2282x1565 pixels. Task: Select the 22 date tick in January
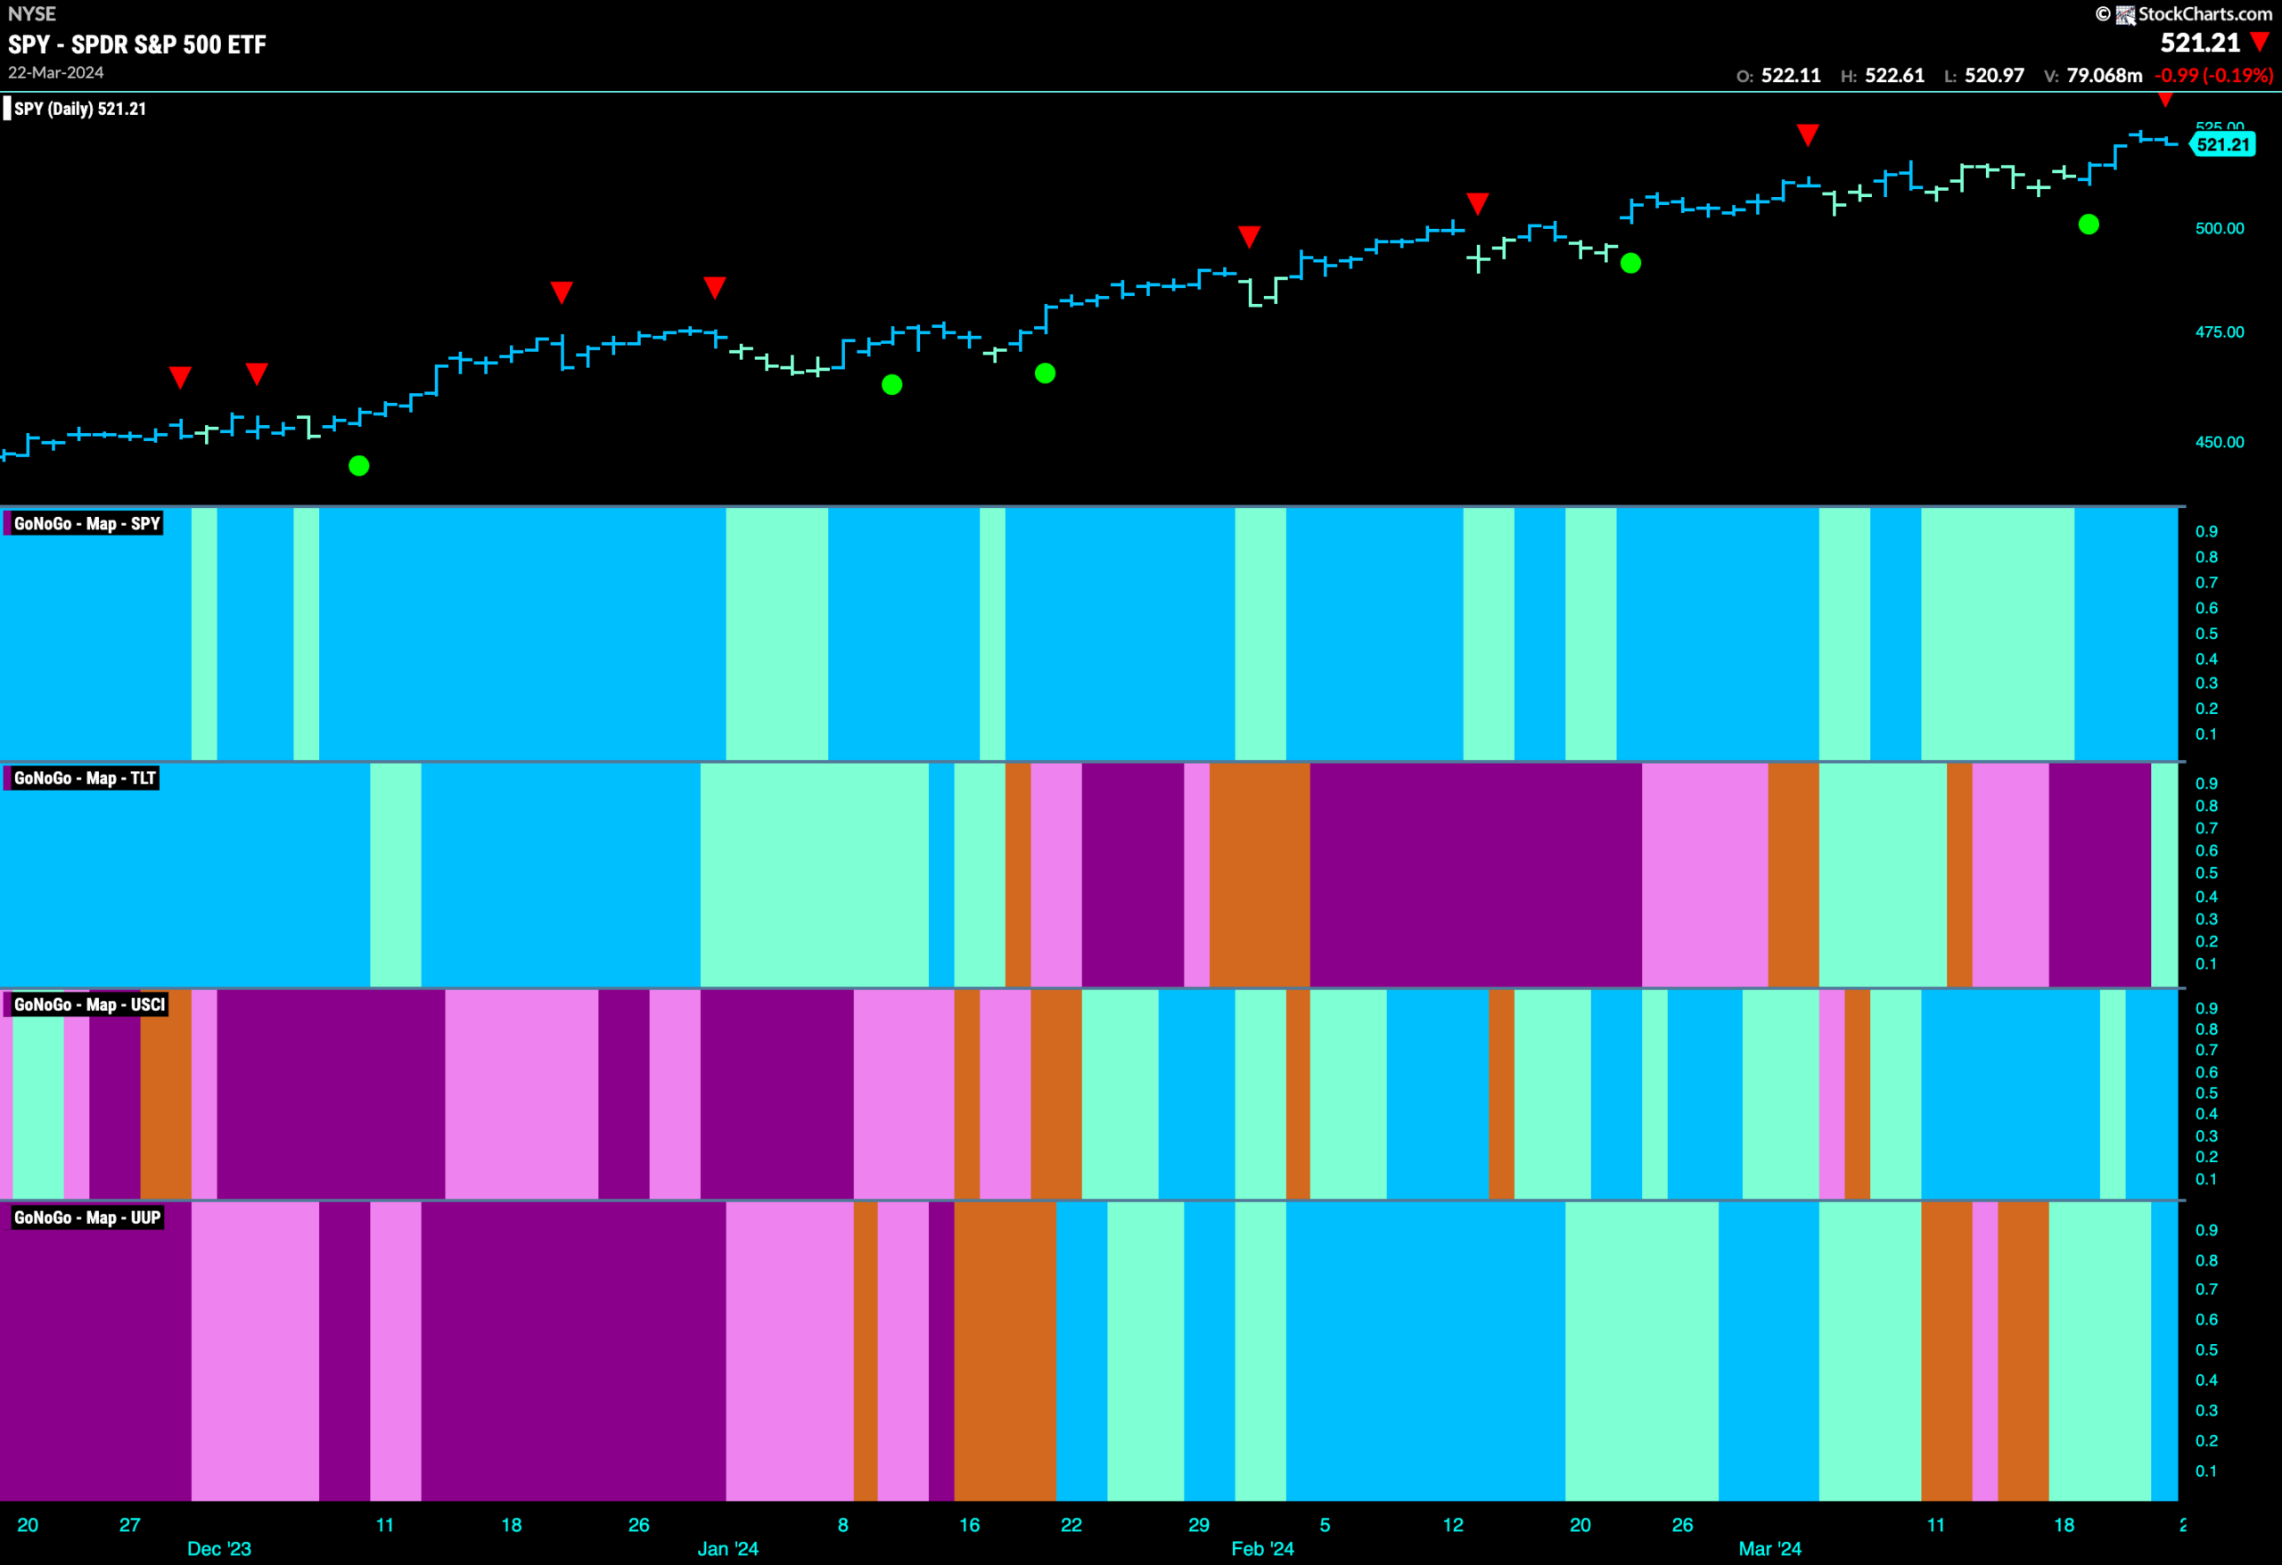[1071, 1525]
